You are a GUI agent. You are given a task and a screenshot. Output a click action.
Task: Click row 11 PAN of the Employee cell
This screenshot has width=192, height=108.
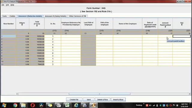pyautogui.click(x=104, y=64)
